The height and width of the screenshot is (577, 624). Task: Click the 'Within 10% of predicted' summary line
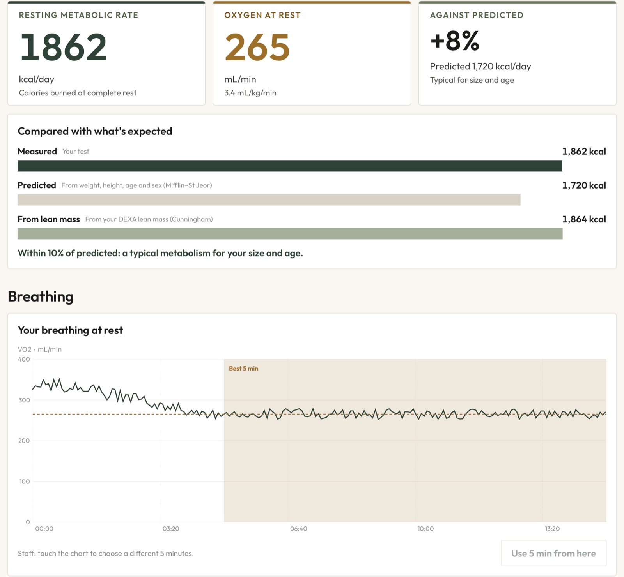tap(160, 253)
